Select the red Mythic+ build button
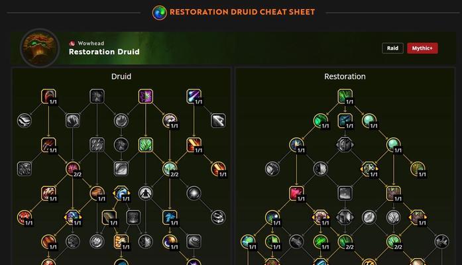462x265 pixels. pos(422,48)
